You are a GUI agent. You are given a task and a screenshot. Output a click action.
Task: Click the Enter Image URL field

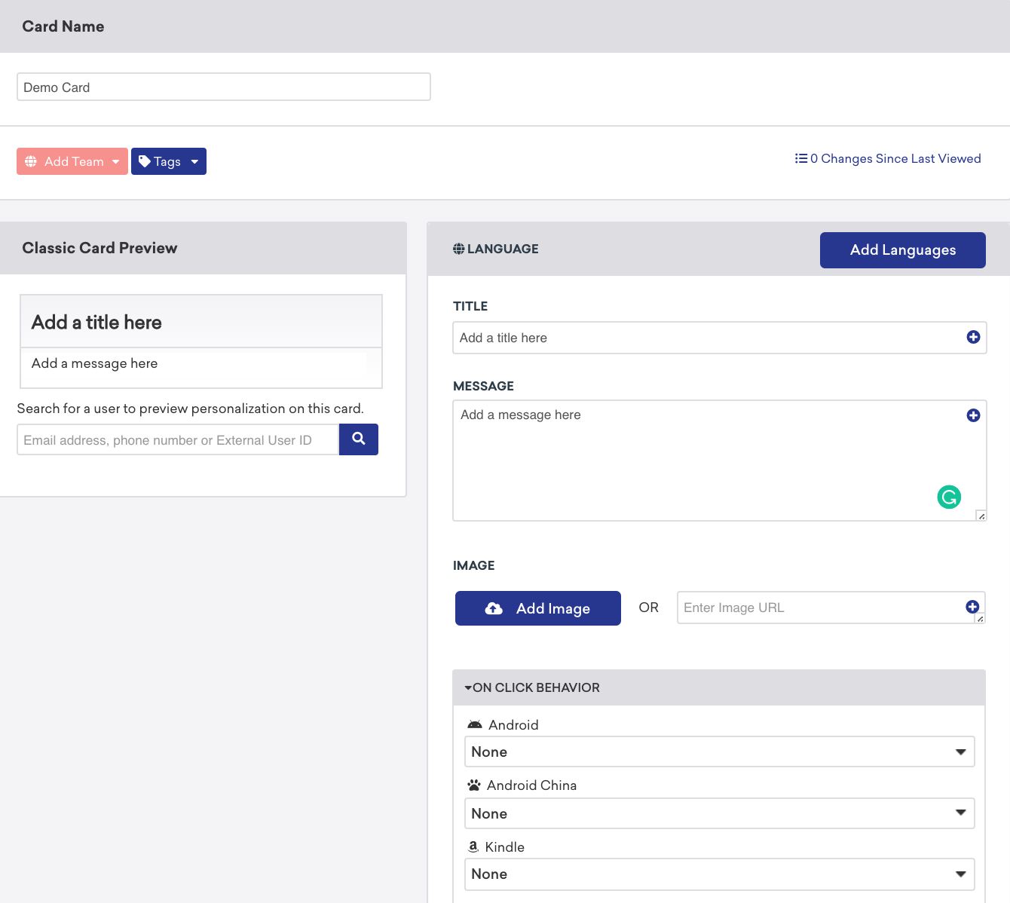tap(831, 608)
